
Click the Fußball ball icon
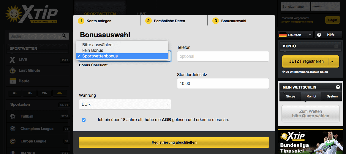(12, 116)
